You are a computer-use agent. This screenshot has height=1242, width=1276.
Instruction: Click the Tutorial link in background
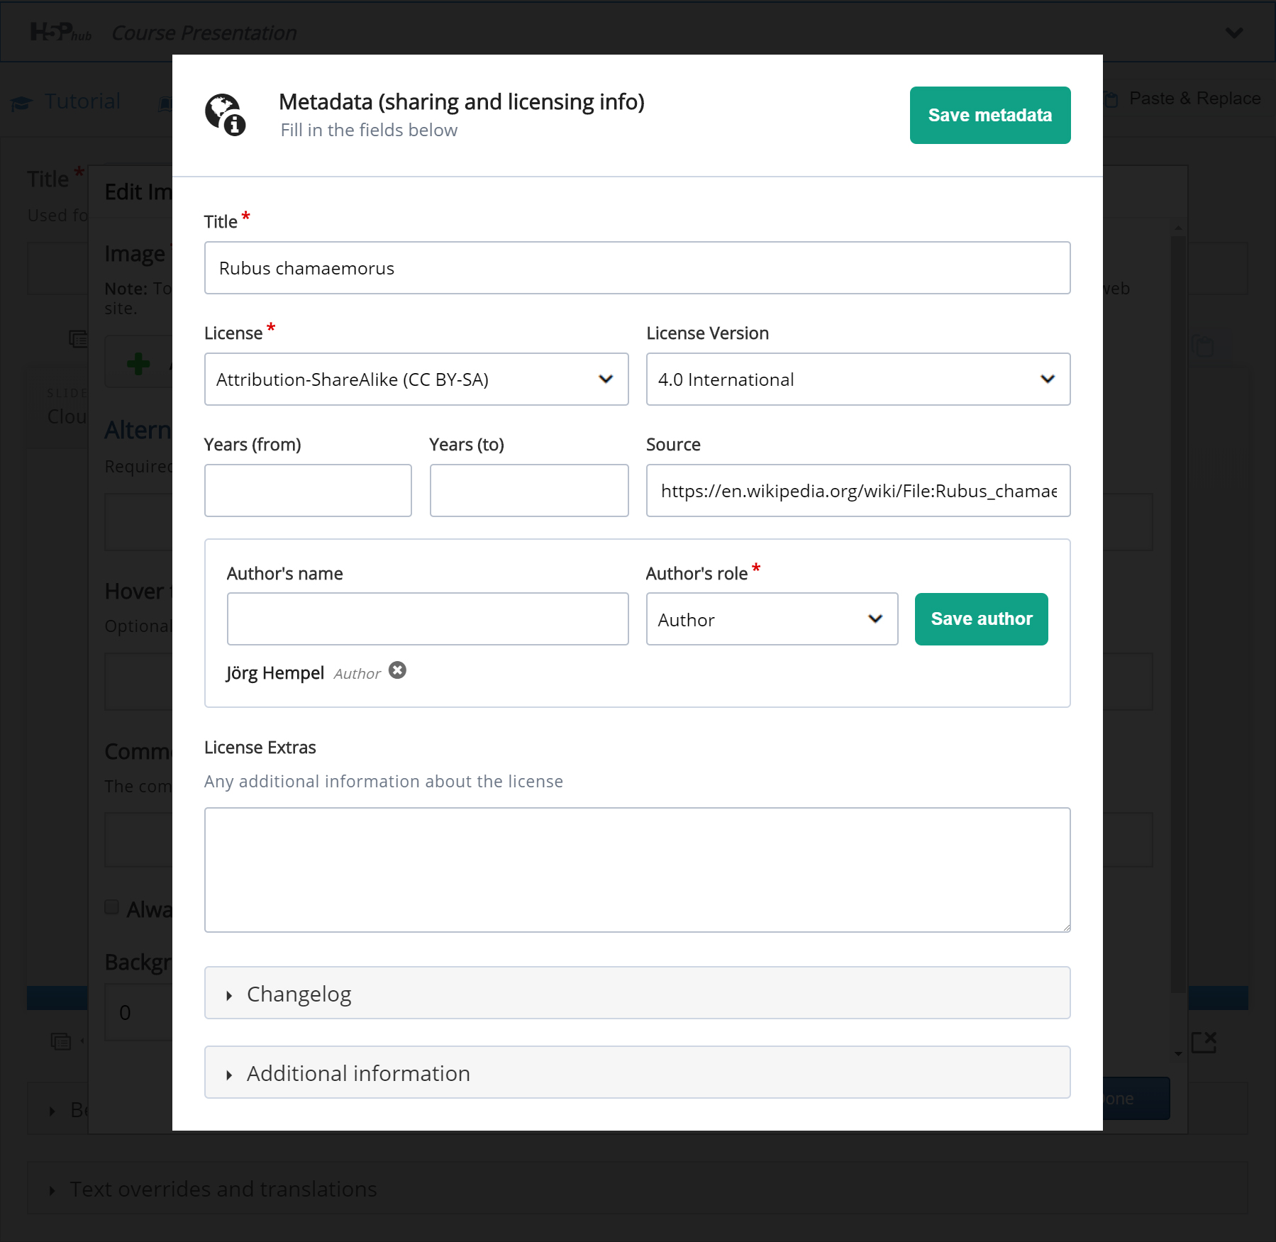[82, 101]
